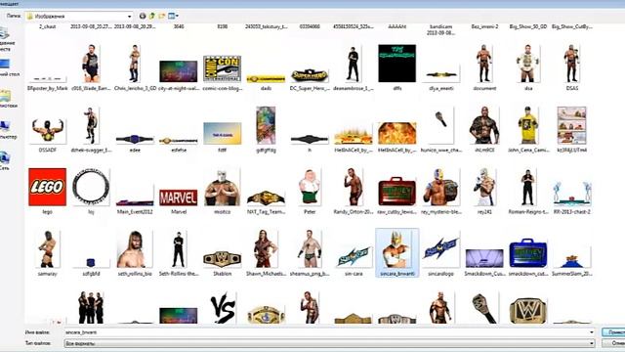Click the file name 'Big_Show_50_GD'
625x352 pixels.
point(528,26)
